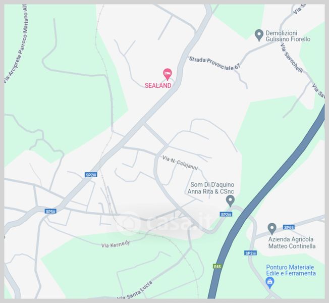Open the SEALAND place label

158,85
